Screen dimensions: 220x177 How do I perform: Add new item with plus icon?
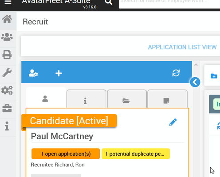(x=59, y=73)
